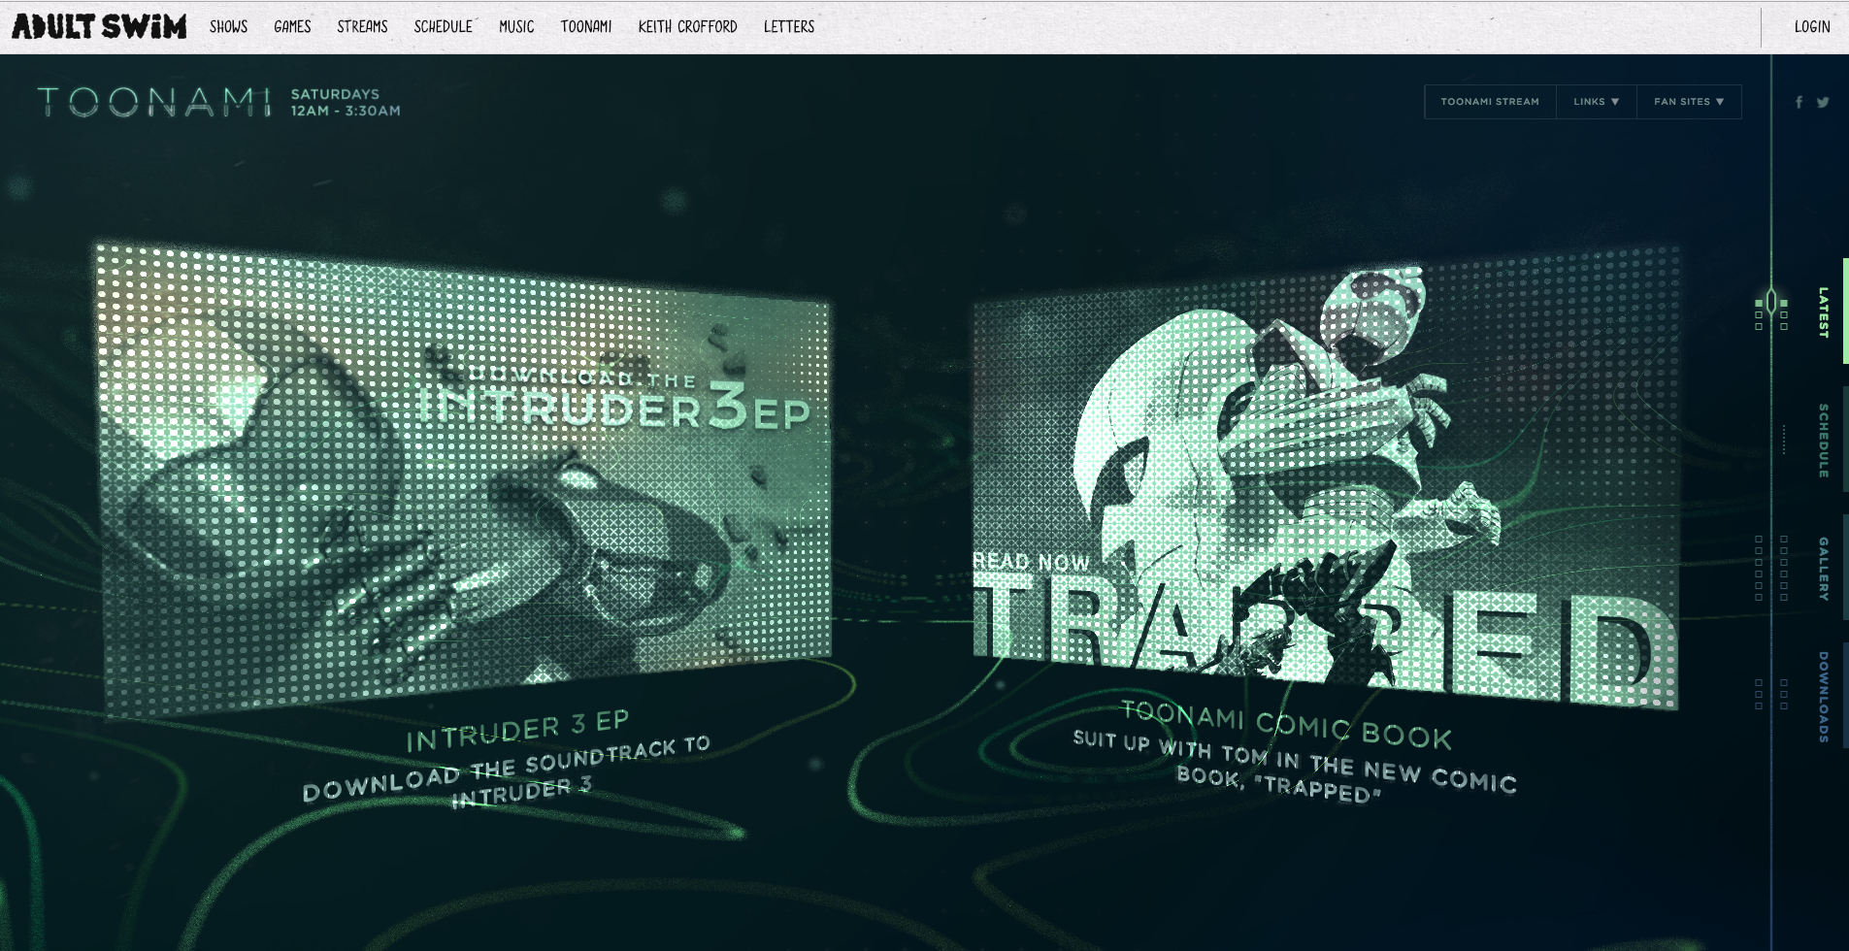Open the Twitter bird icon link
Image resolution: width=1849 pixels, height=951 pixels.
pos(1823,102)
